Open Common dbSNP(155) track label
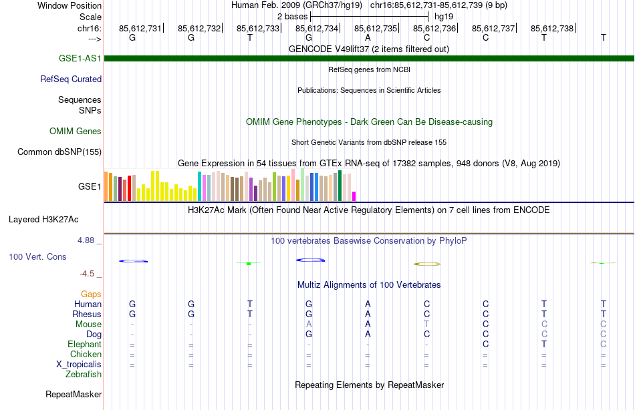Screen dimensions: 635x410 click(x=59, y=152)
